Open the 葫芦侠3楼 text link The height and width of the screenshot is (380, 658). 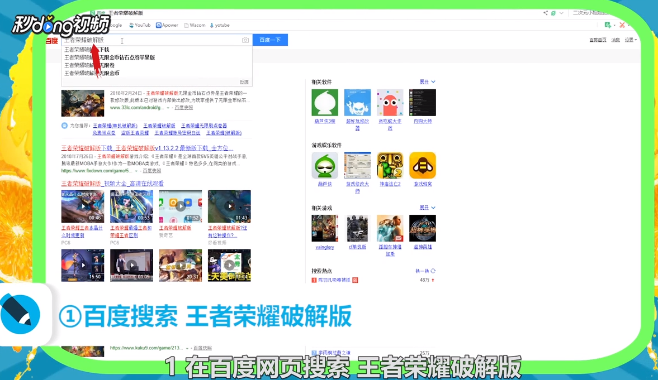325,121
